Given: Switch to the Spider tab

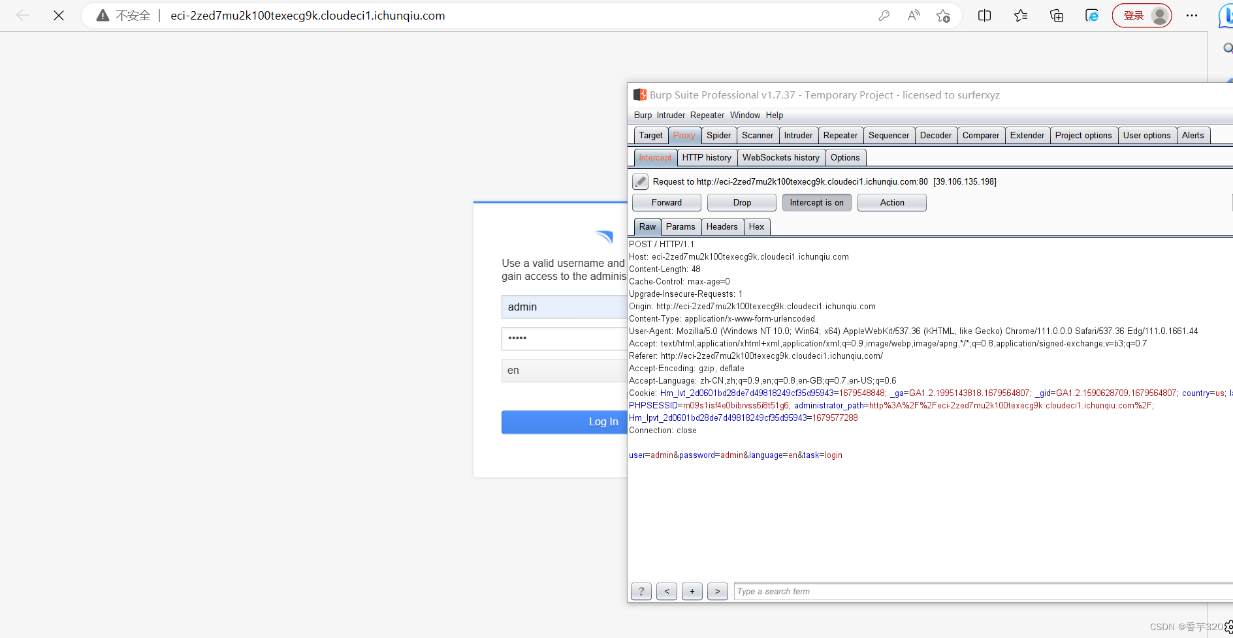Looking at the screenshot, I should click(x=719, y=136).
